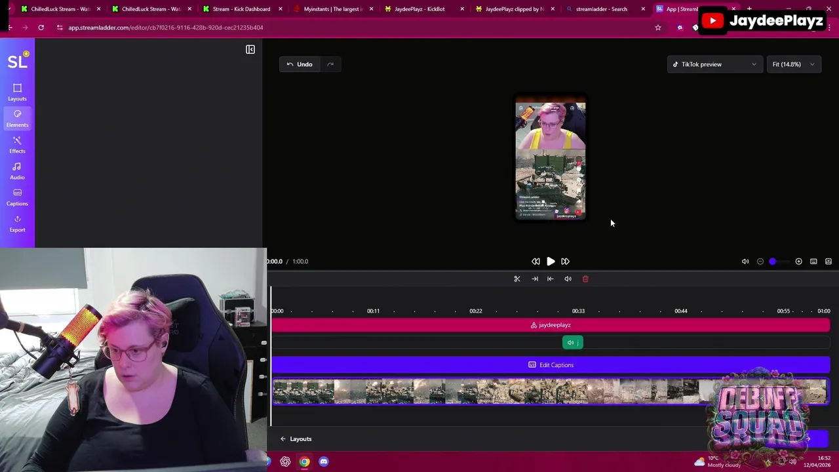Jump to 00:11 on timeline ruler
Image resolution: width=839 pixels, height=472 pixels.
click(373, 311)
